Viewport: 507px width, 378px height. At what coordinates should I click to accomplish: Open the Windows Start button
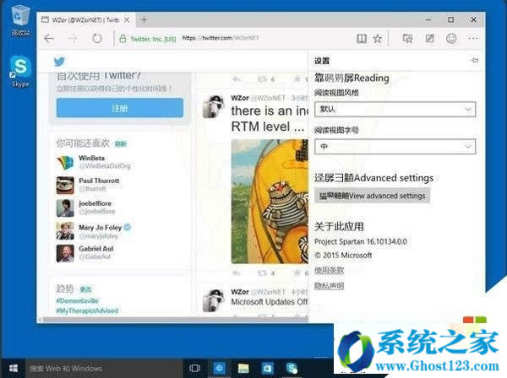(14, 369)
